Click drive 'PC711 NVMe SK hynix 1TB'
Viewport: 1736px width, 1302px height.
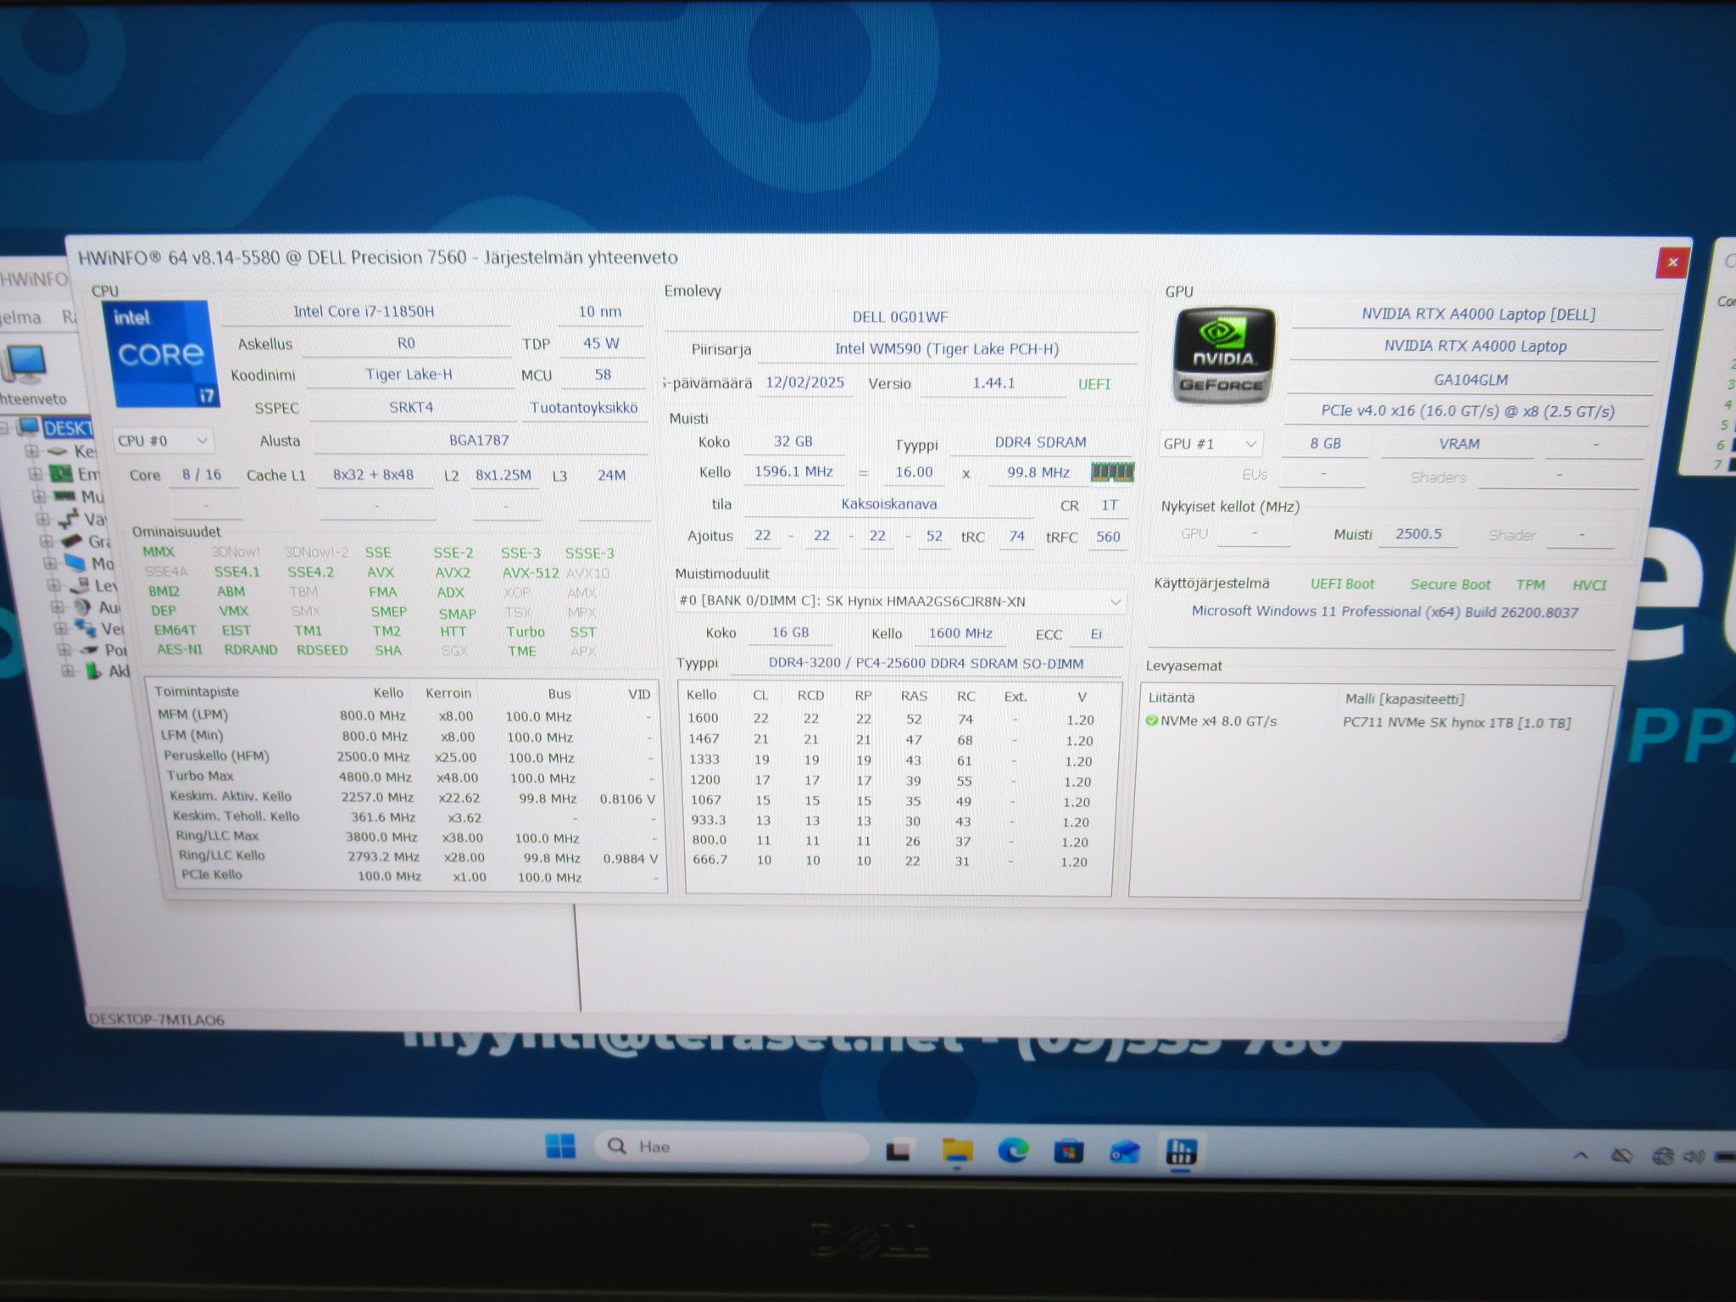1456,723
